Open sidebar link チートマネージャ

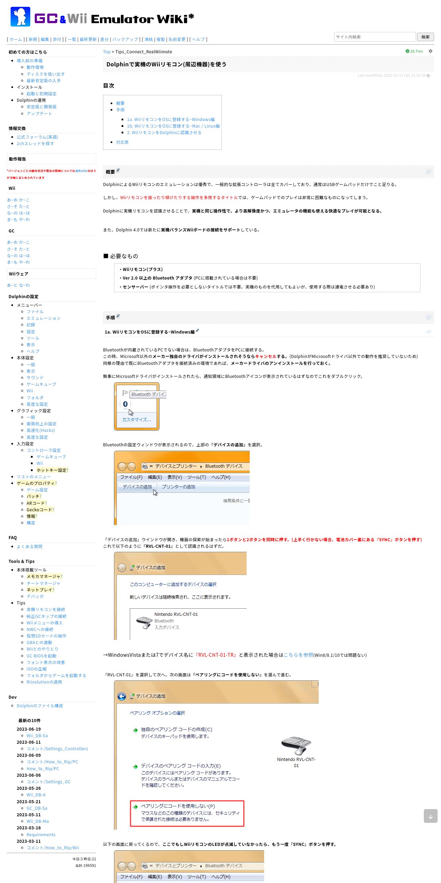pos(44,584)
